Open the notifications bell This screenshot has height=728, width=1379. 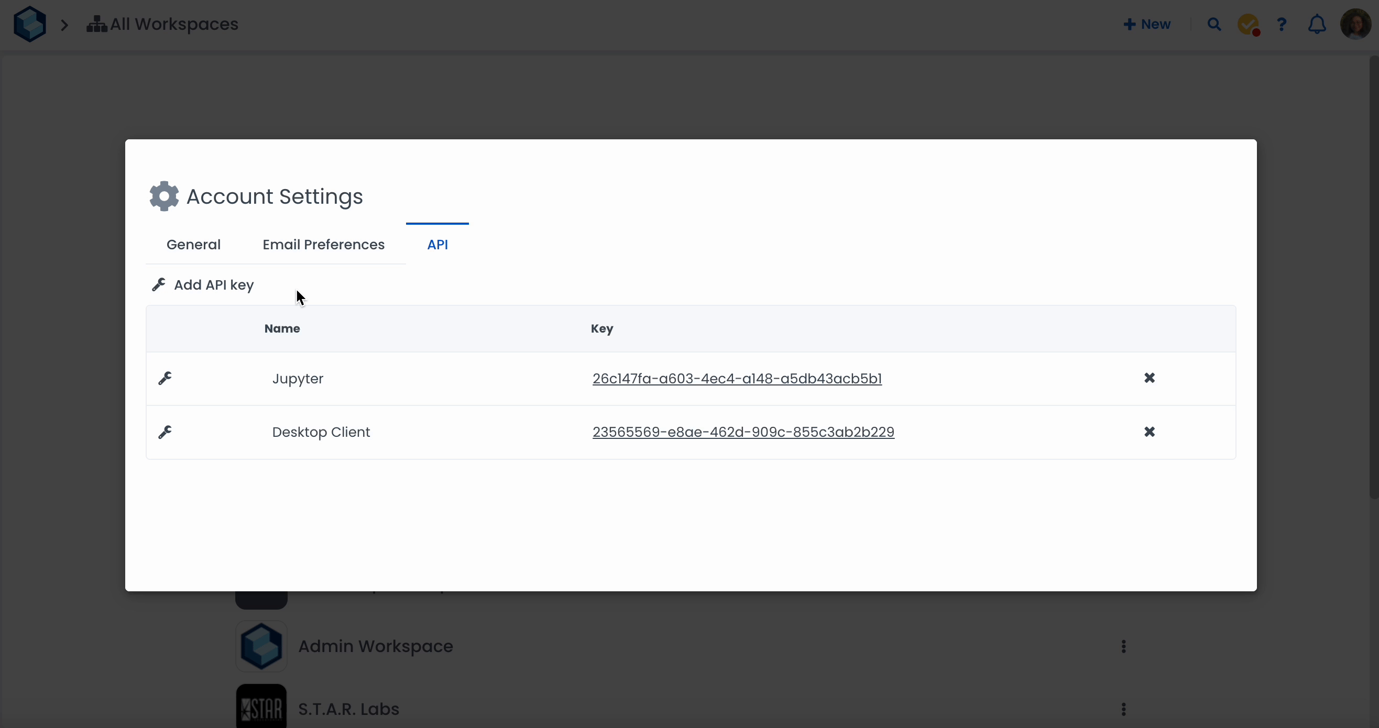(x=1317, y=25)
